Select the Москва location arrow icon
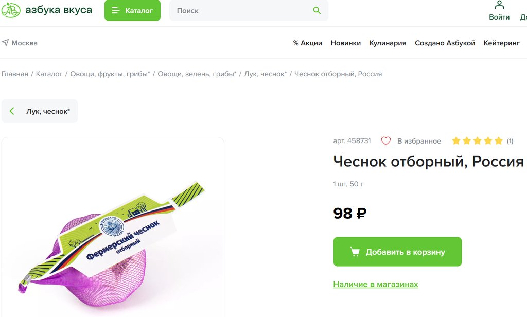Viewport: 527px width, 317px height. 5,43
